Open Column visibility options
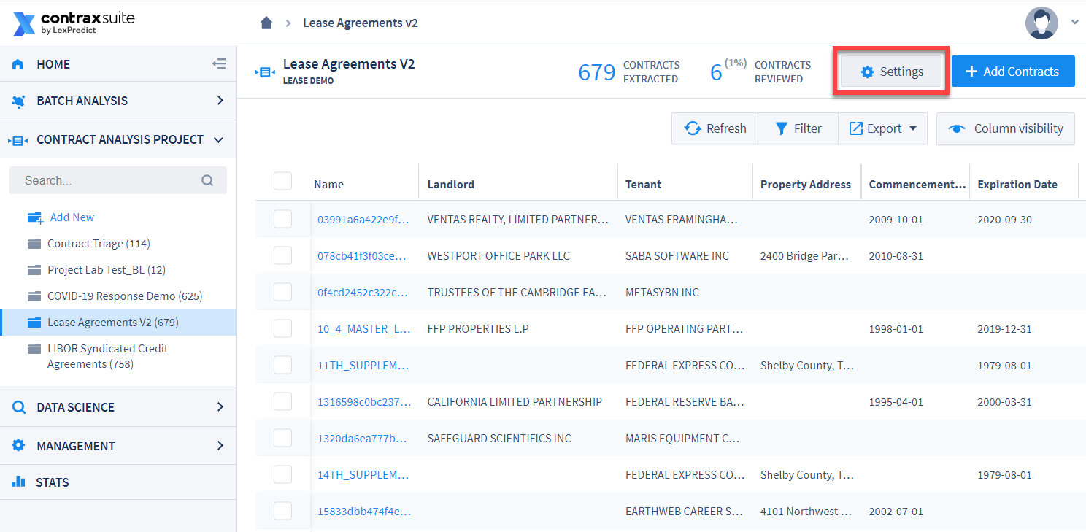This screenshot has width=1086, height=532. pos(1006,128)
